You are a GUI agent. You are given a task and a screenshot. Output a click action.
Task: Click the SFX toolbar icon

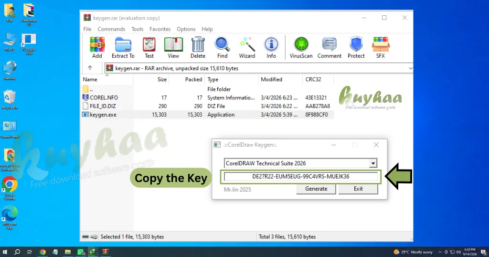381,47
